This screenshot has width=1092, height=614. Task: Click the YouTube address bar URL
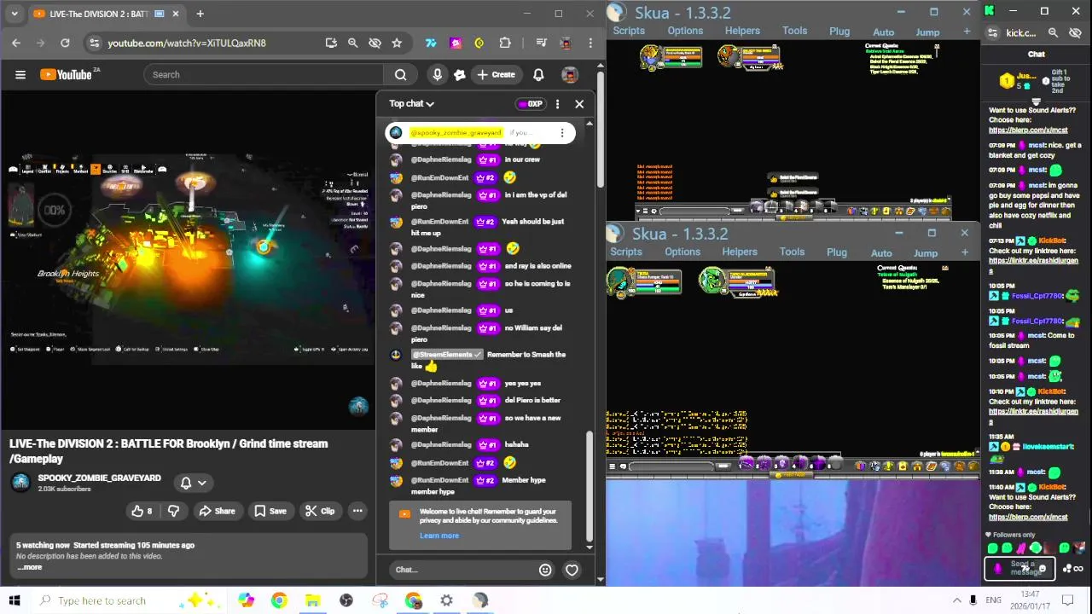point(187,43)
